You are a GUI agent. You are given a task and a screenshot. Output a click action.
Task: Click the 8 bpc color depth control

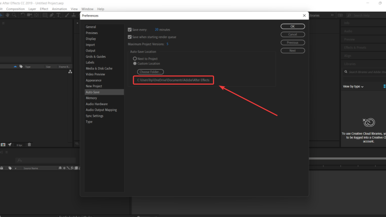(20, 145)
